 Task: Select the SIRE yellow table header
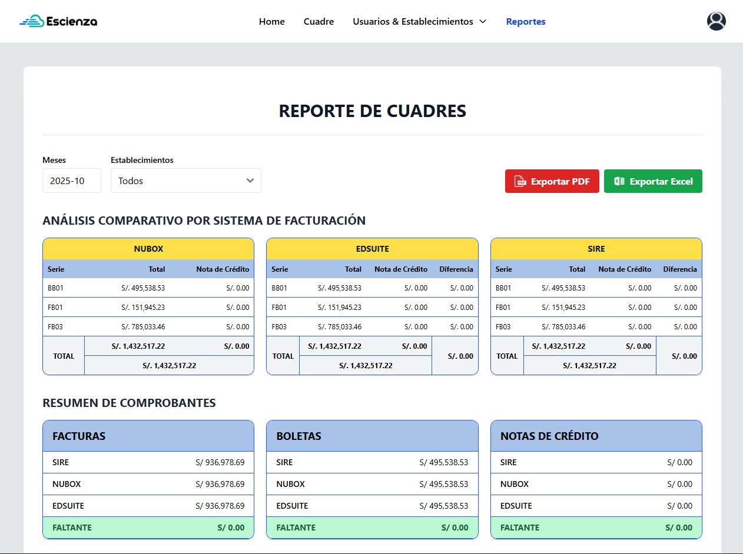pos(596,249)
